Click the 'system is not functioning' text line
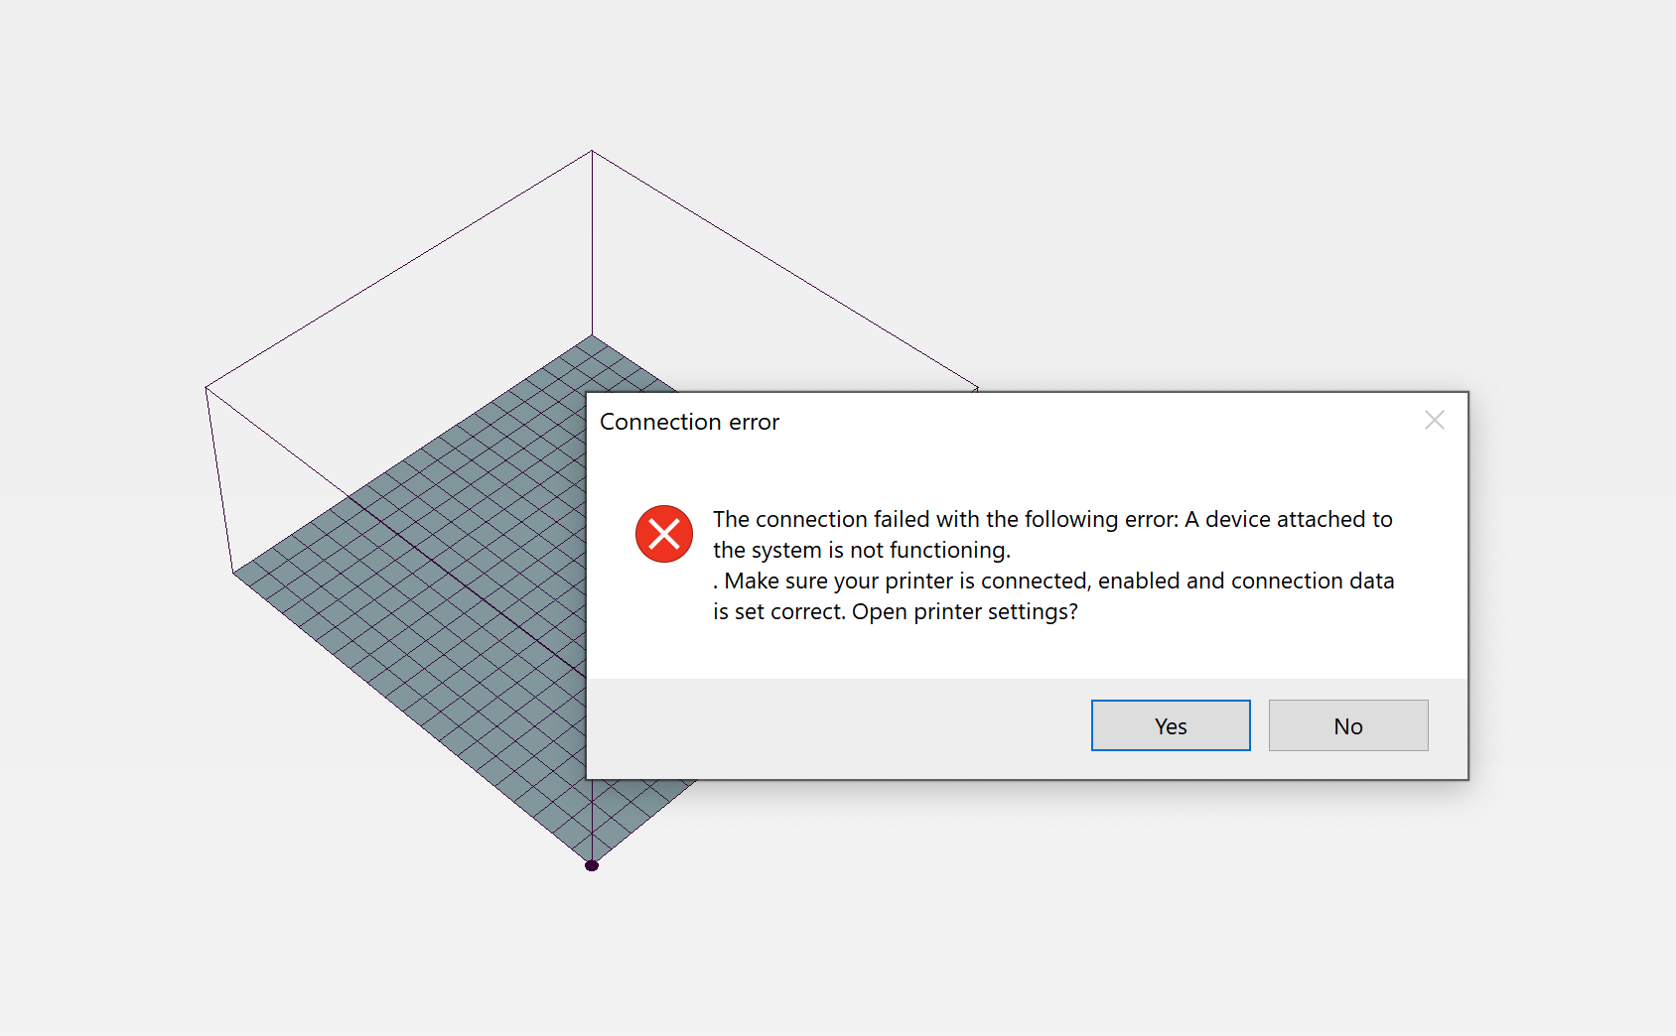Image resolution: width=1676 pixels, height=1036 pixels. 862,550
